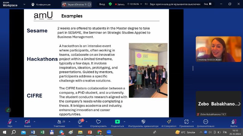Open Microsoft Excel from taskbar
This screenshot has width=243, height=136.
tap(42, 132)
